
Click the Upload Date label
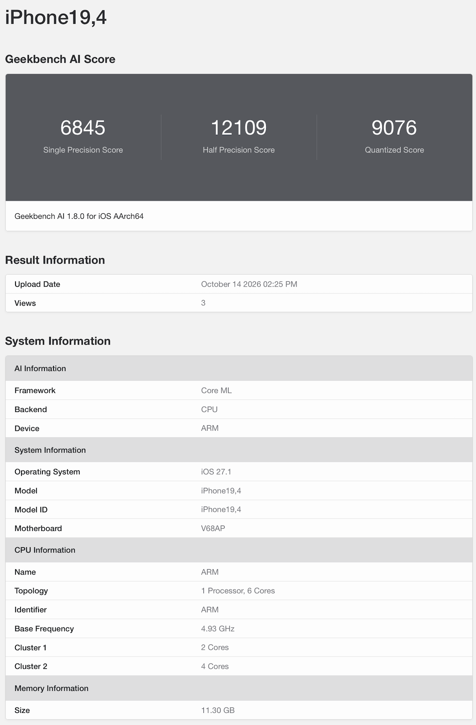[37, 284]
